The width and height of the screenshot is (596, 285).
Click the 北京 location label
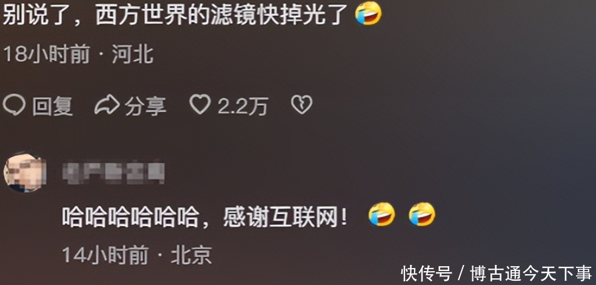(x=191, y=255)
